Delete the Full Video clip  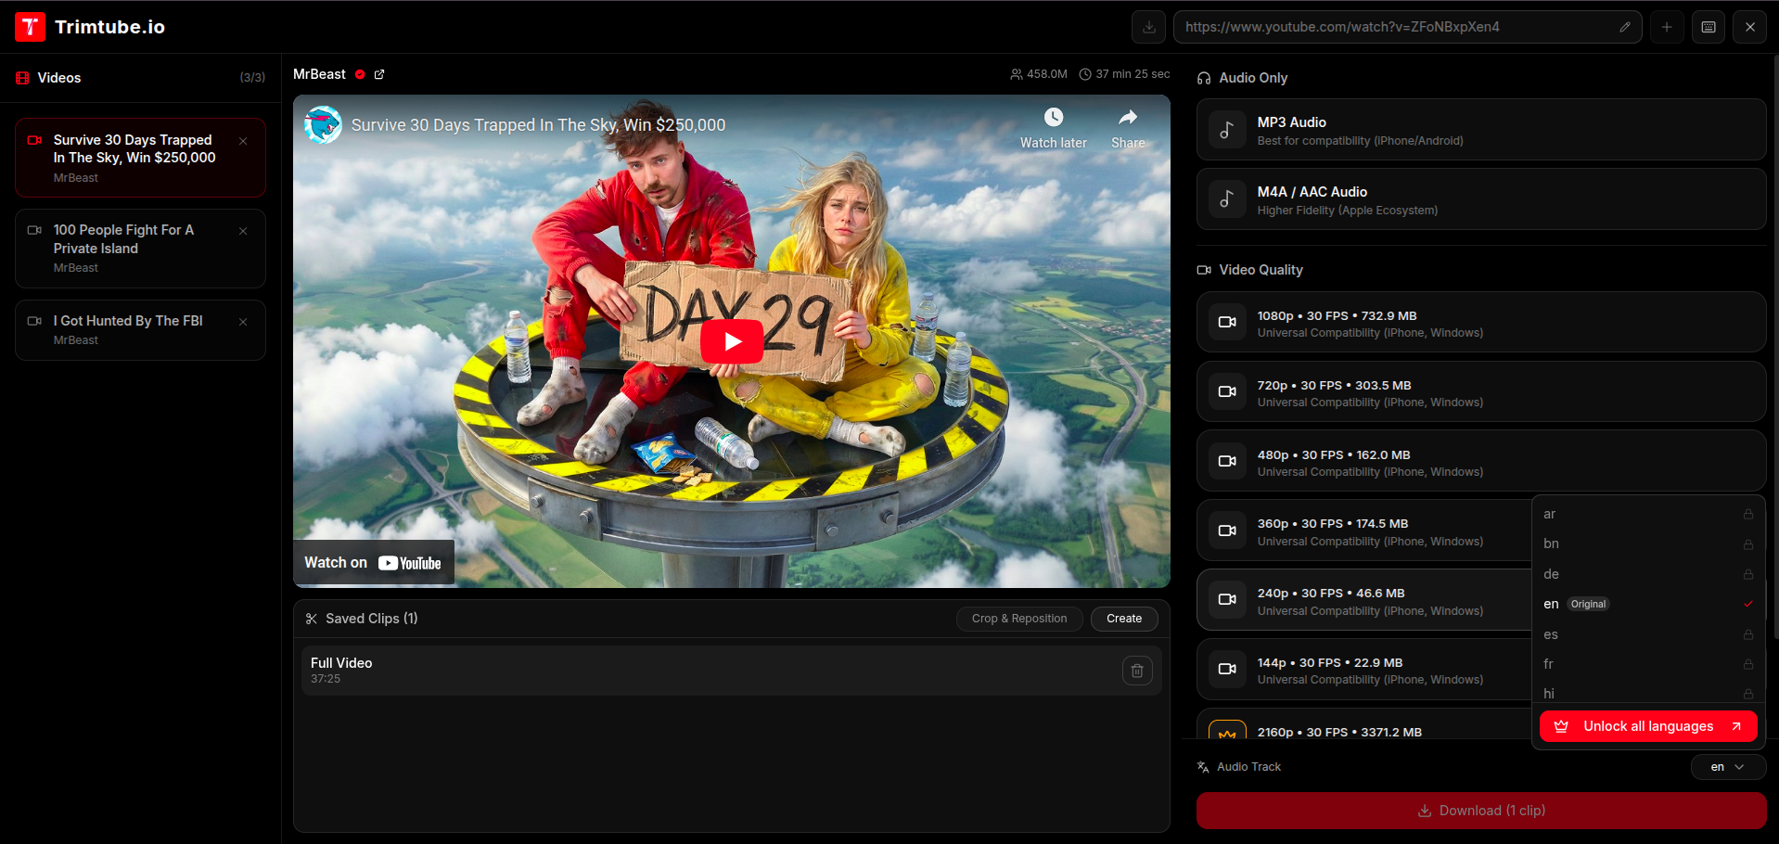click(1137, 671)
